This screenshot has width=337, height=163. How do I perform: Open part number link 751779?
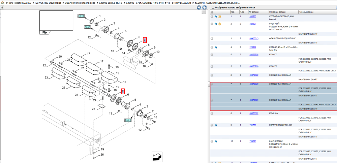coord(252,125)
